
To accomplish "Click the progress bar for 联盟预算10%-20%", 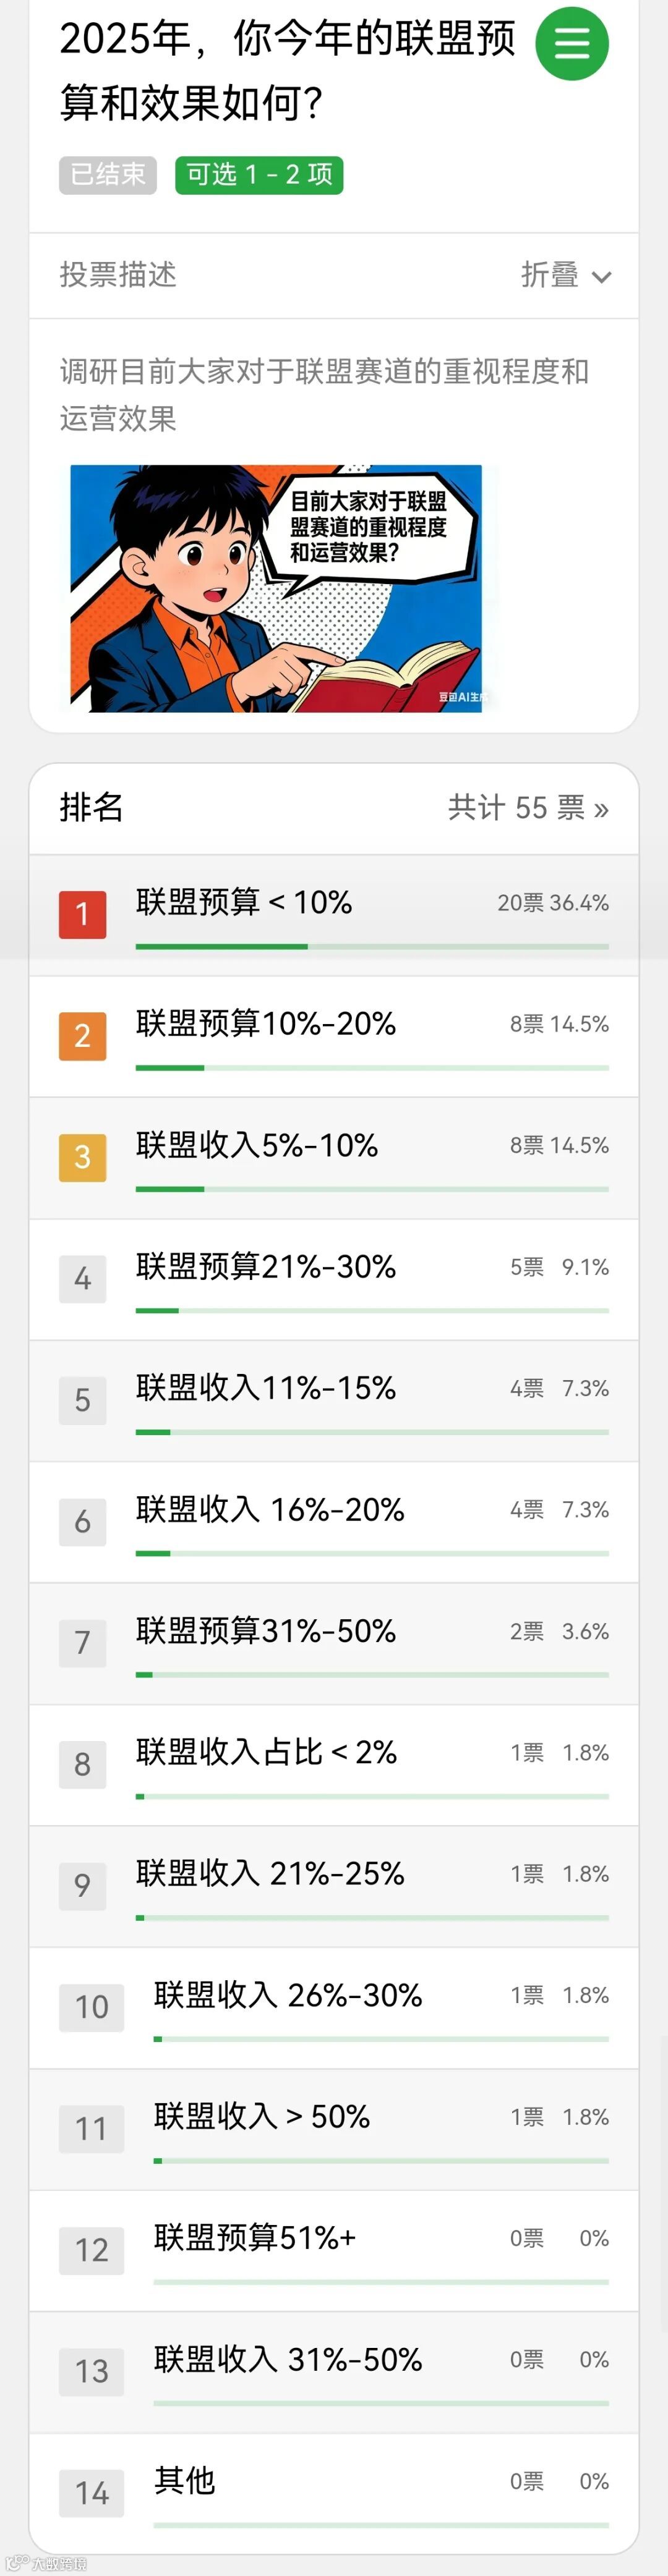I will pos(372,1068).
